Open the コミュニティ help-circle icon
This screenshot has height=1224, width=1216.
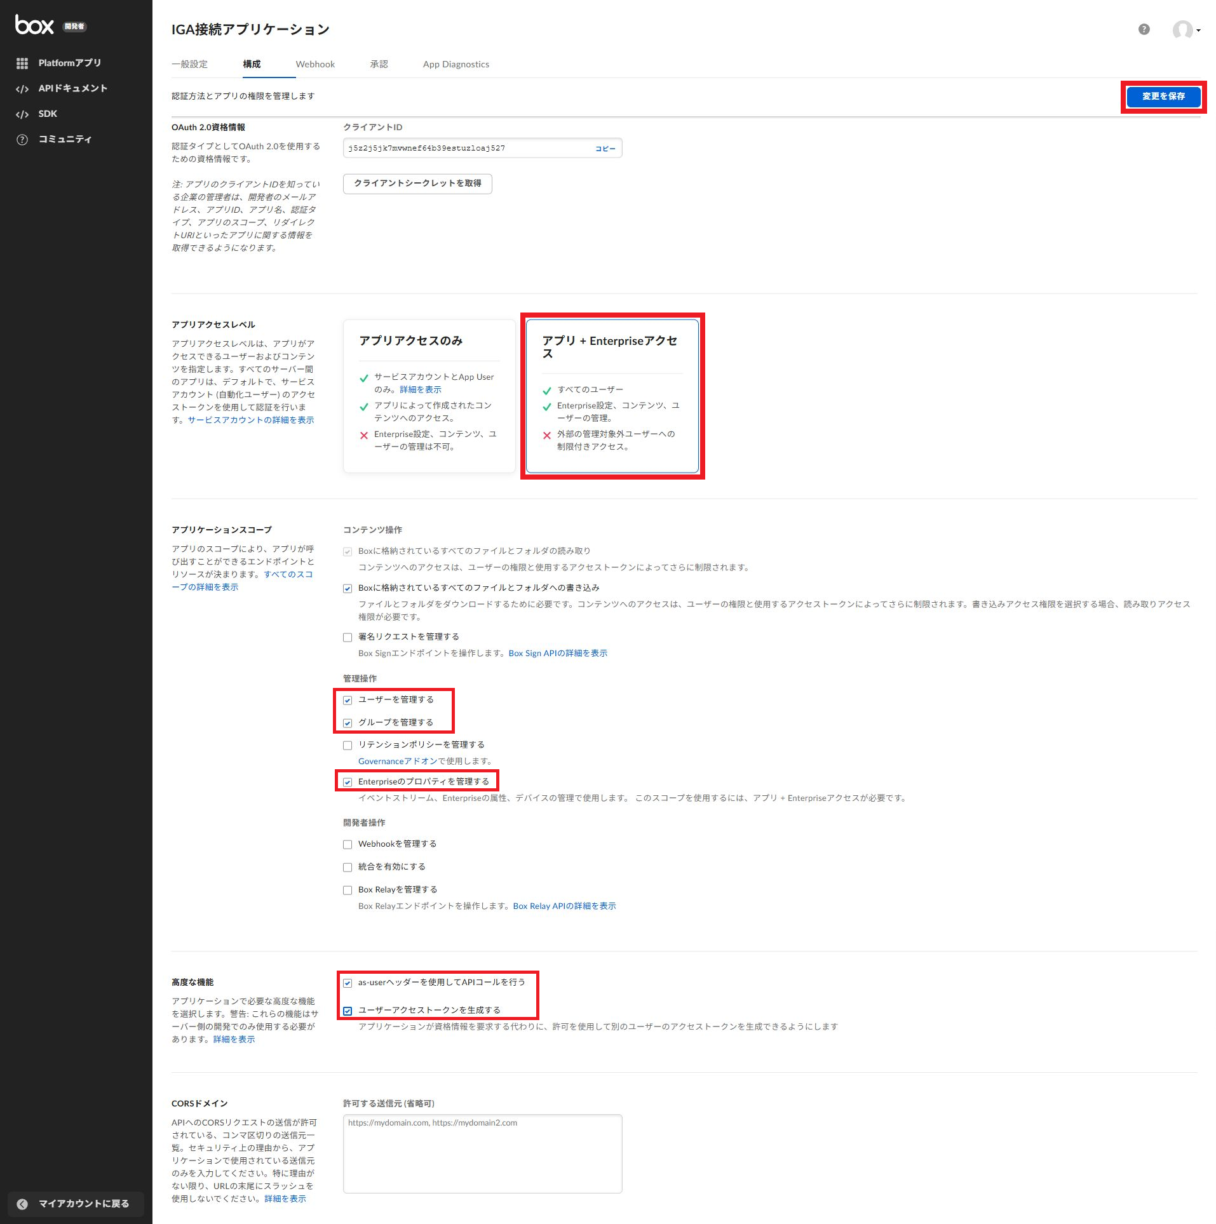click(x=22, y=140)
